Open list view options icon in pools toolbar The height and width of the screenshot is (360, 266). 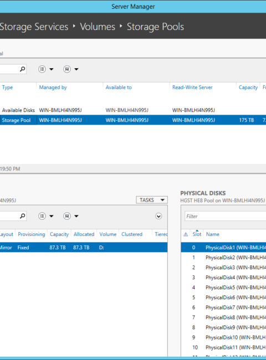point(42,69)
